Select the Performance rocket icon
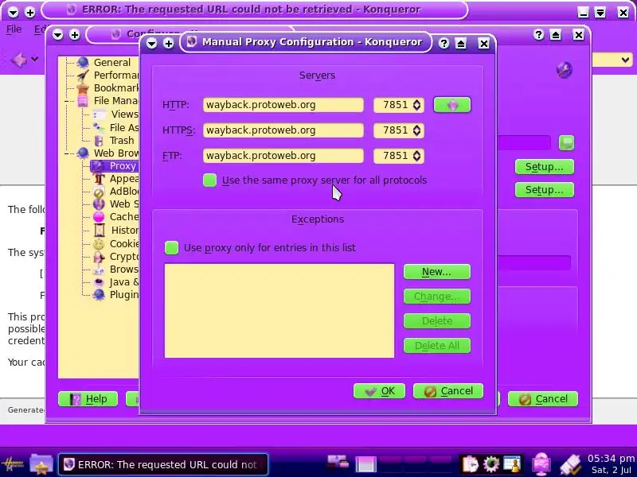Image resolution: width=637 pixels, height=477 pixels. 83,75
